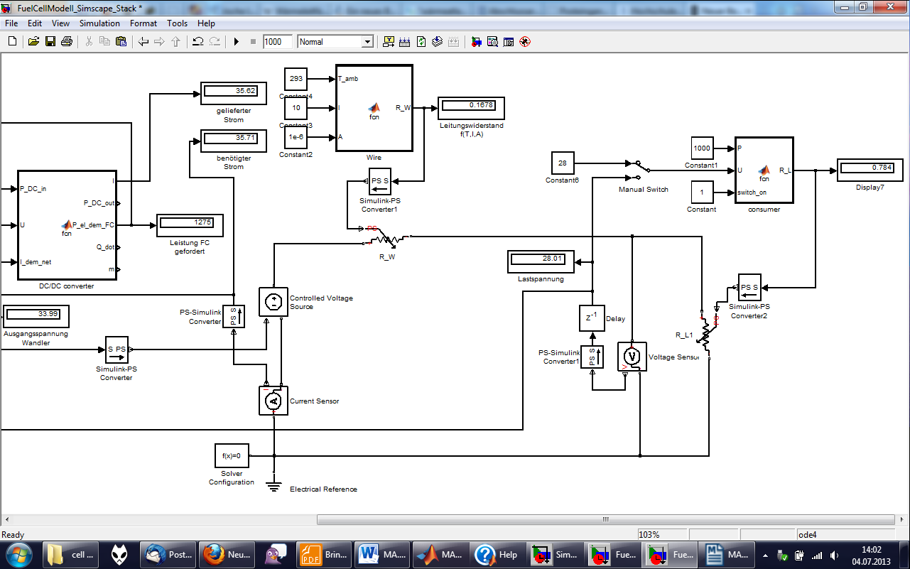This screenshot has height=569, width=910.
Task: Open the Tools menu
Action: click(x=178, y=23)
